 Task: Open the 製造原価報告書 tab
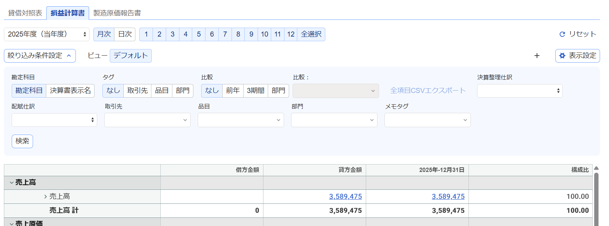117,13
